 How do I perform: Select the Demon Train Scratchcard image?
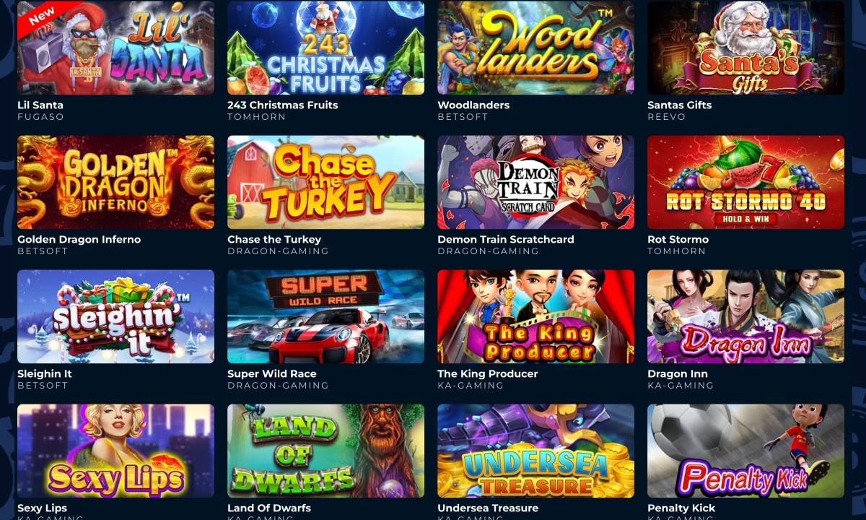535,182
